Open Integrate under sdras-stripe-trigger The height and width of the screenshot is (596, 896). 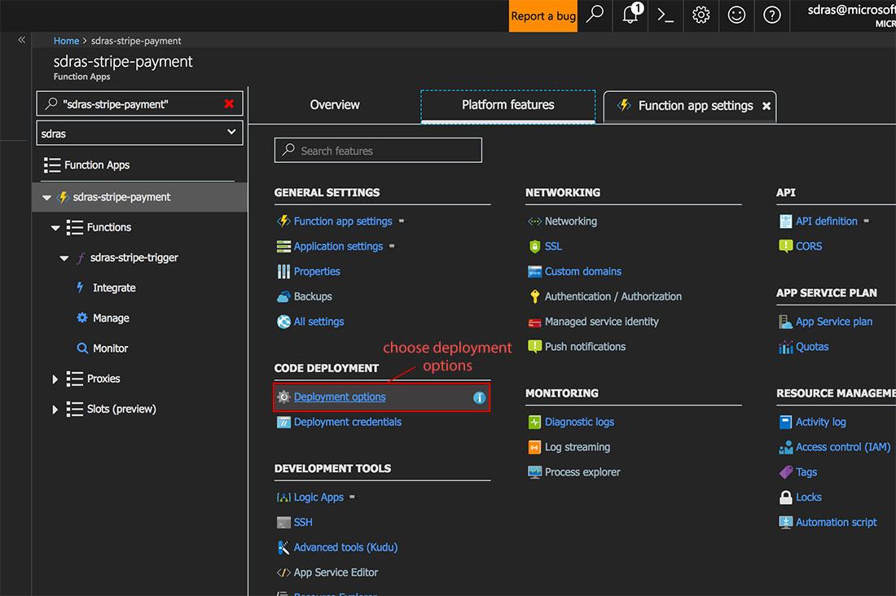114,288
